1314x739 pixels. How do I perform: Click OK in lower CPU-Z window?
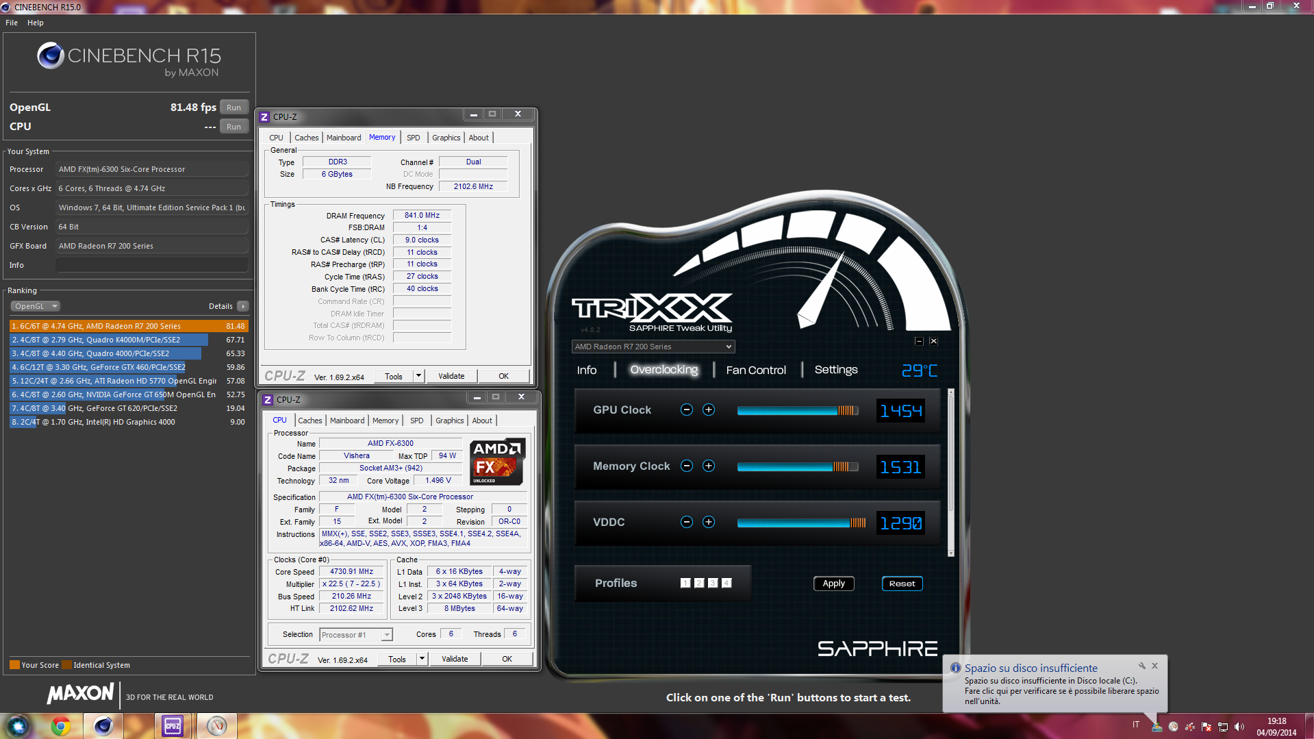[x=507, y=659]
